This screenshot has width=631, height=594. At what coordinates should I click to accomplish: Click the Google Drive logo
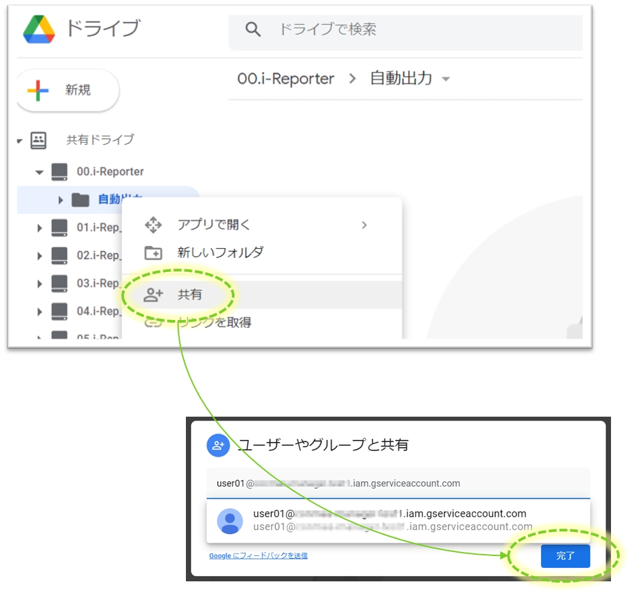[39, 29]
